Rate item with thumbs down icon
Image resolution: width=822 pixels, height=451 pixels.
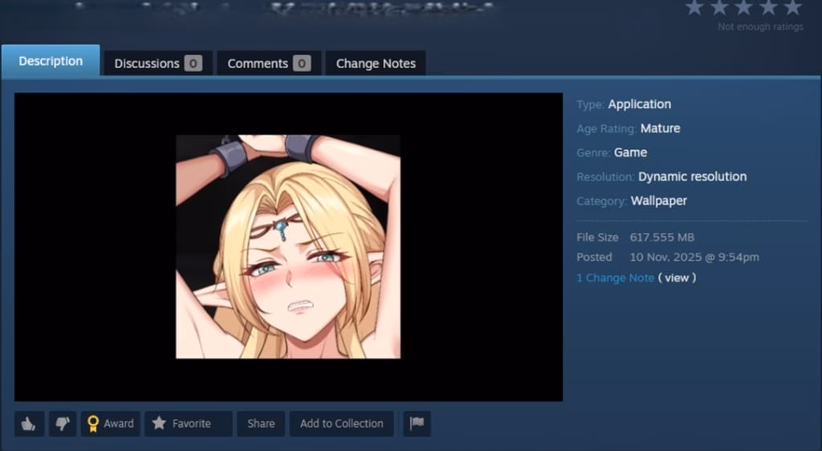click(x=63, y=424)
